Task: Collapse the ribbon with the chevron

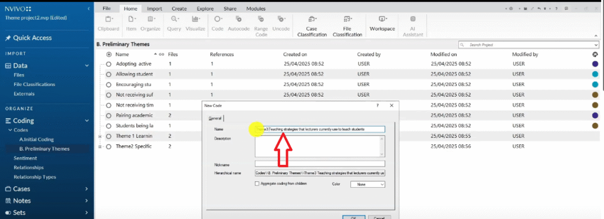Action: click(596, 36)
